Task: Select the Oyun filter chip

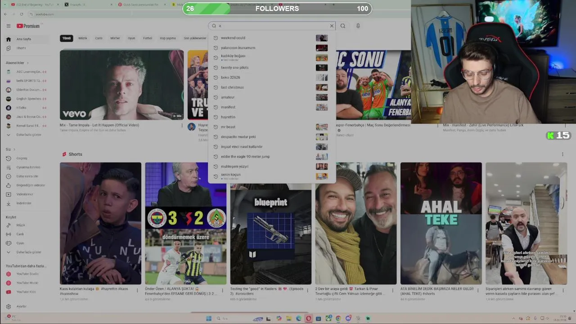Action: pos(131,38)
